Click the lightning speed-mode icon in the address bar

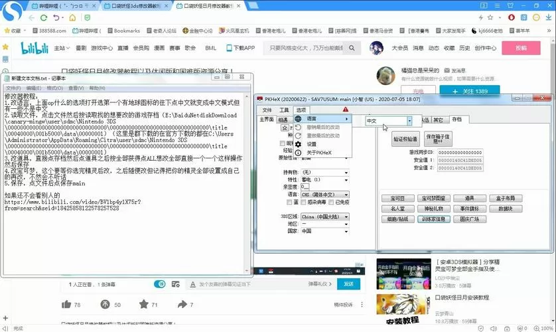481,17
